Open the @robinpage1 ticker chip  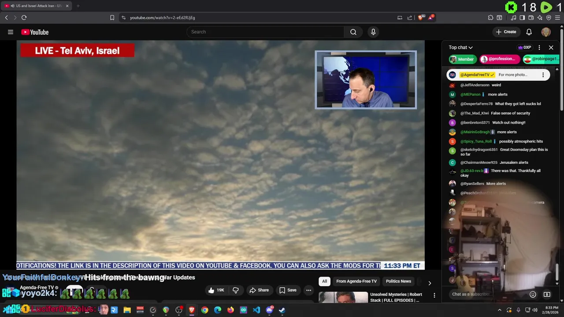pyautogui.click(x=541, y=59)
